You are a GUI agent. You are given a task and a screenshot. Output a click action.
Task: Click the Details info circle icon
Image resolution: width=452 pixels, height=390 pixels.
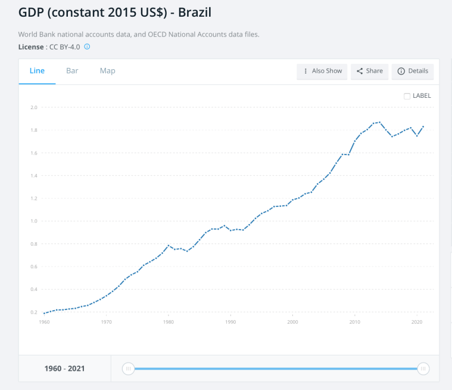tap(401, 71)
